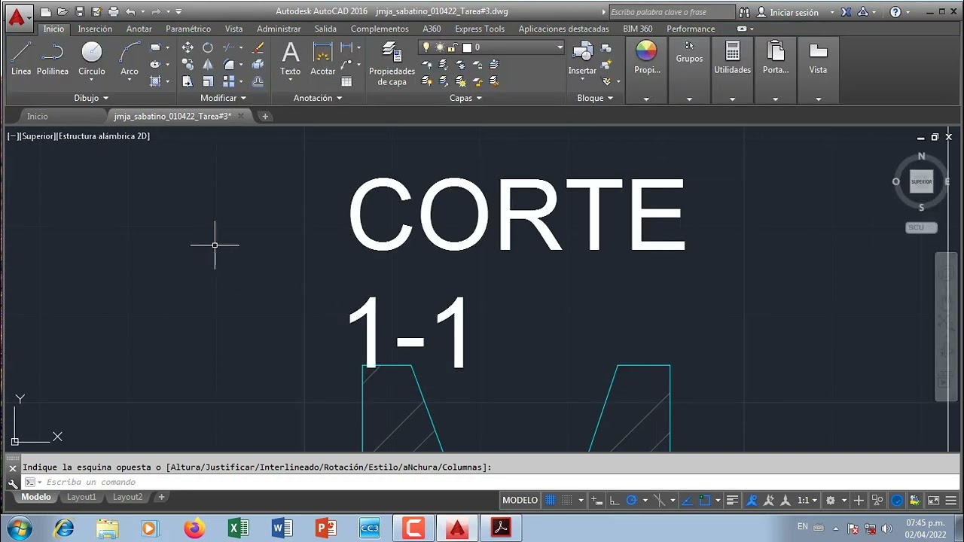
Task: Expand the Dibujo panel
Action: point(91,98)
